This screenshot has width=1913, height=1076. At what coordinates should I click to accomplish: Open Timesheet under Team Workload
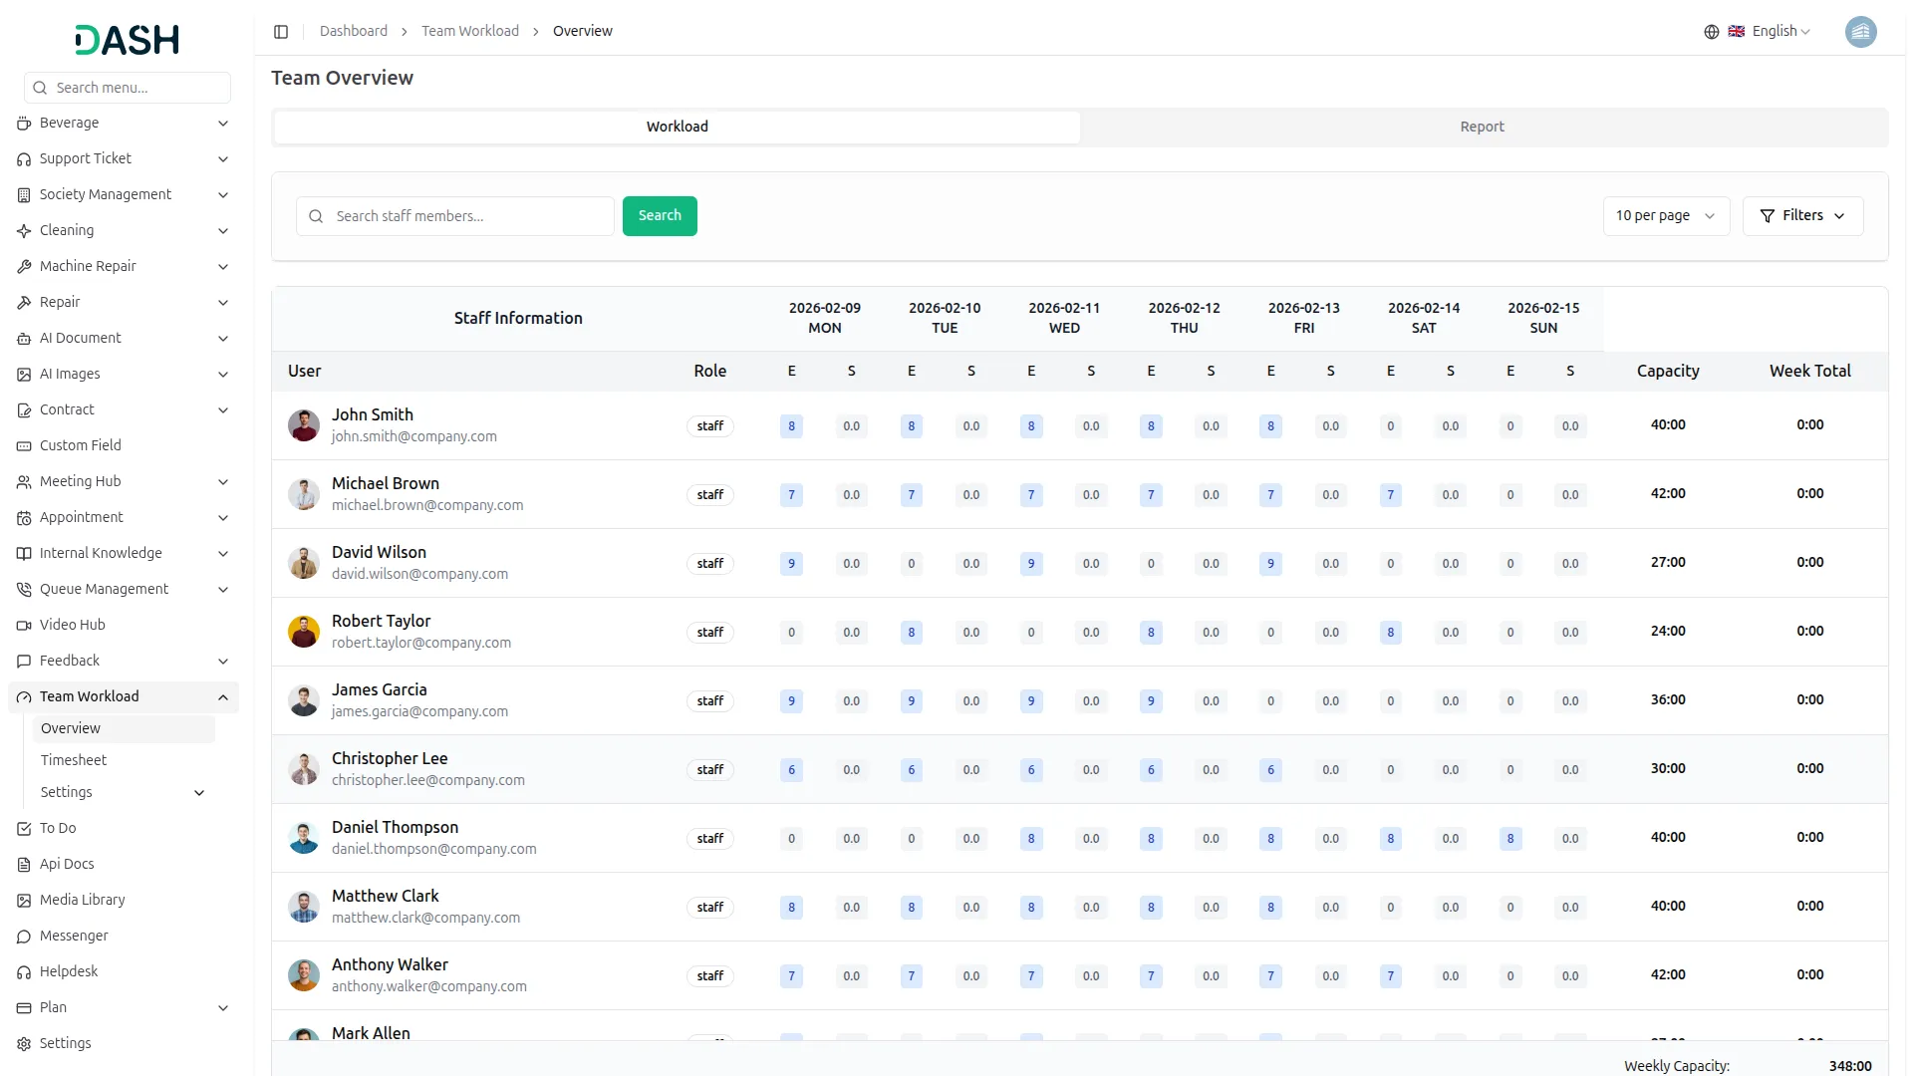(124, 761)
